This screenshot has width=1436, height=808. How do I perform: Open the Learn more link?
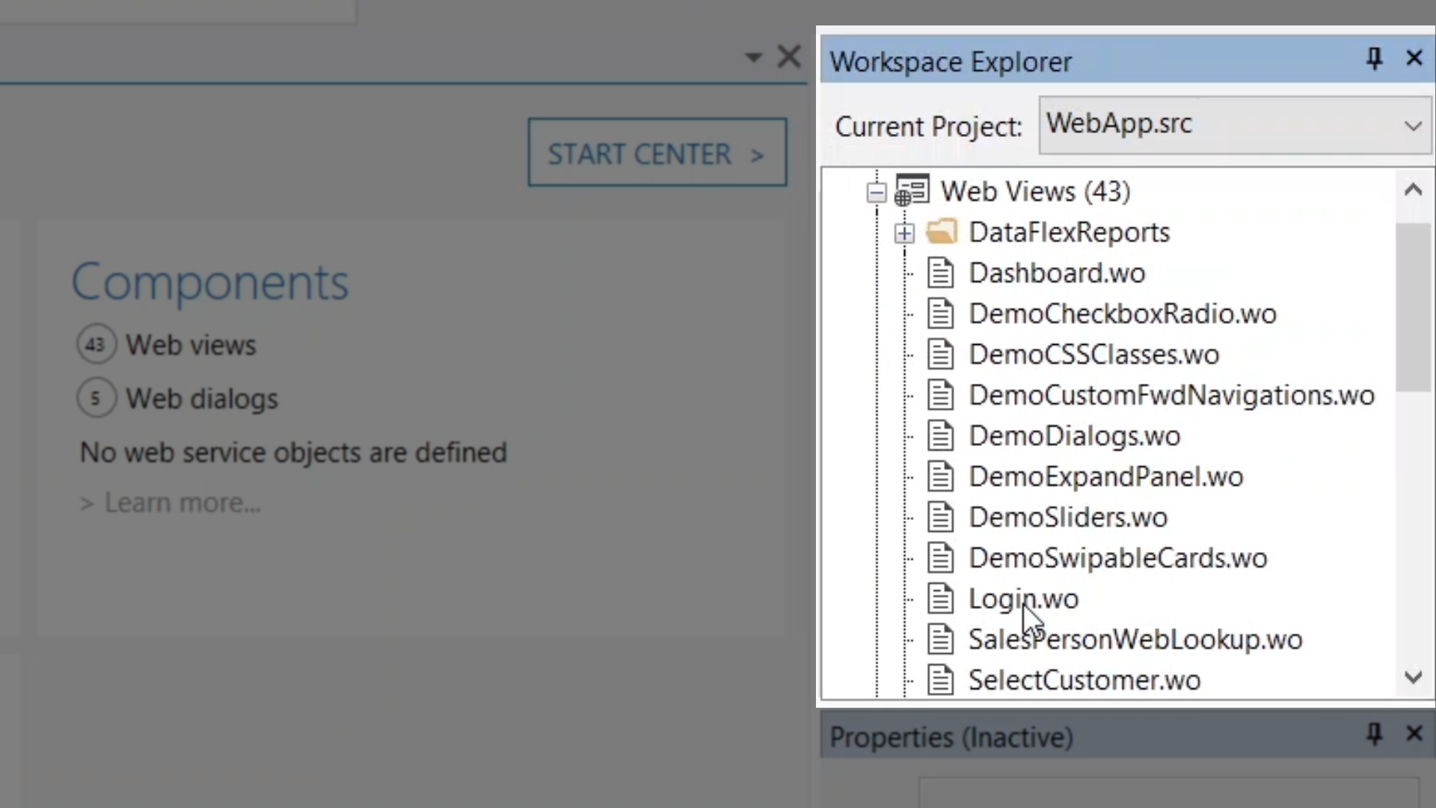[x=182, y=503]
